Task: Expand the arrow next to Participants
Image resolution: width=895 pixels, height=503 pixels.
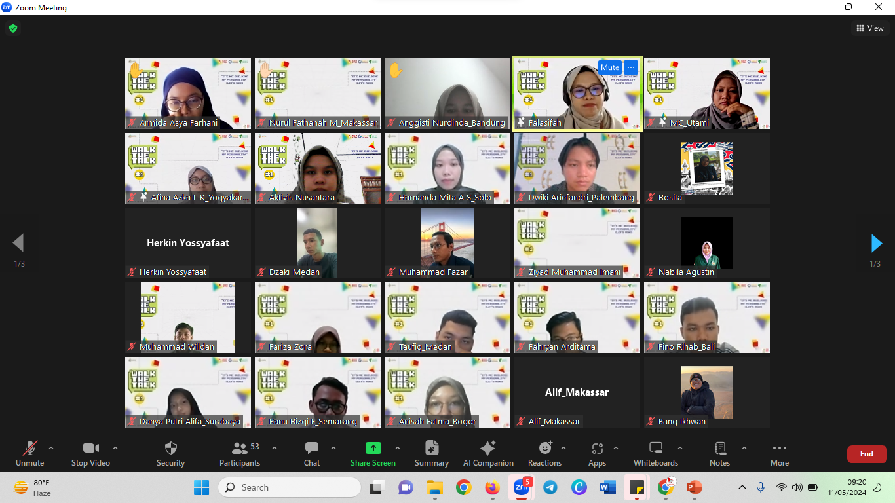Action: [275, 448]
